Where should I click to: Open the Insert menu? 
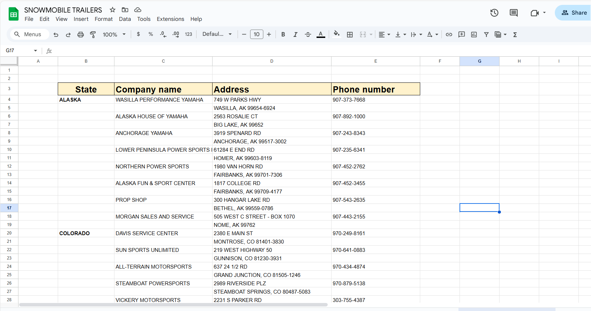tap(81, 19)
